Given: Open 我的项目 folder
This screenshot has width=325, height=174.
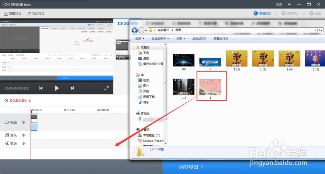Looking at the screenshot, I should [x=36, y=13].
